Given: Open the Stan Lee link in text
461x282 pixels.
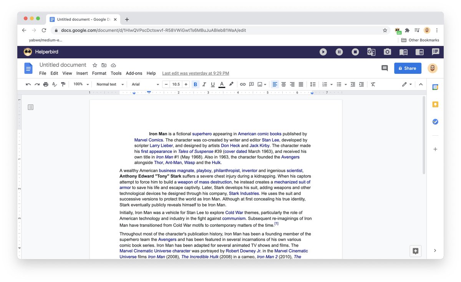Looking at the screenshot, I should click(x=270, y=140).
